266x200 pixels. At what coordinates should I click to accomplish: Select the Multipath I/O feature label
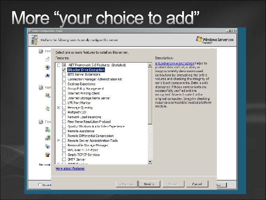click(77, 112)
